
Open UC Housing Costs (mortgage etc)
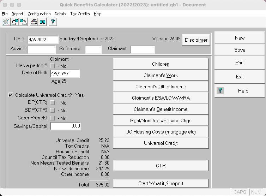tap(161, 132)
